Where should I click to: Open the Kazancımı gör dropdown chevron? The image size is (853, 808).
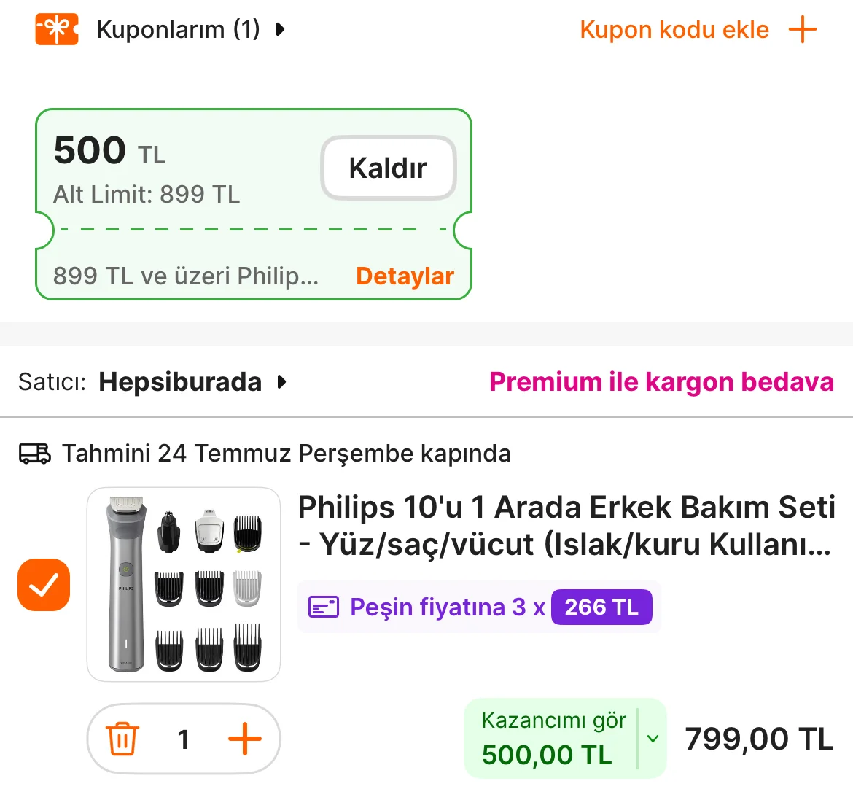tap(653, 739)
